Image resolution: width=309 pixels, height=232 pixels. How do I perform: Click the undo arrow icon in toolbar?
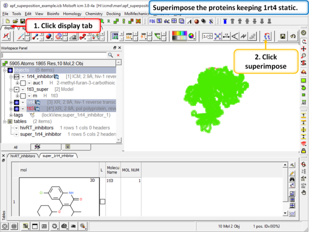[293, 36]
